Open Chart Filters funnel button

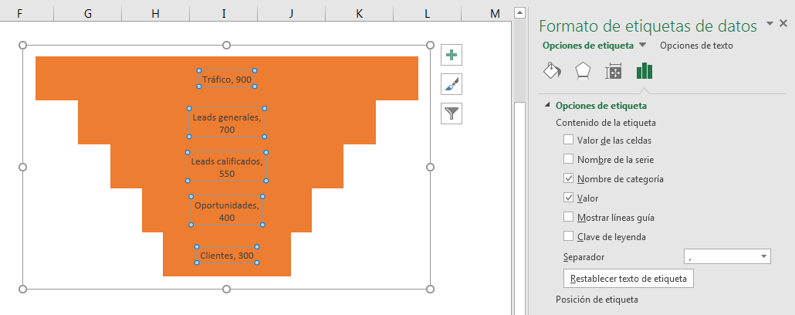452,113
